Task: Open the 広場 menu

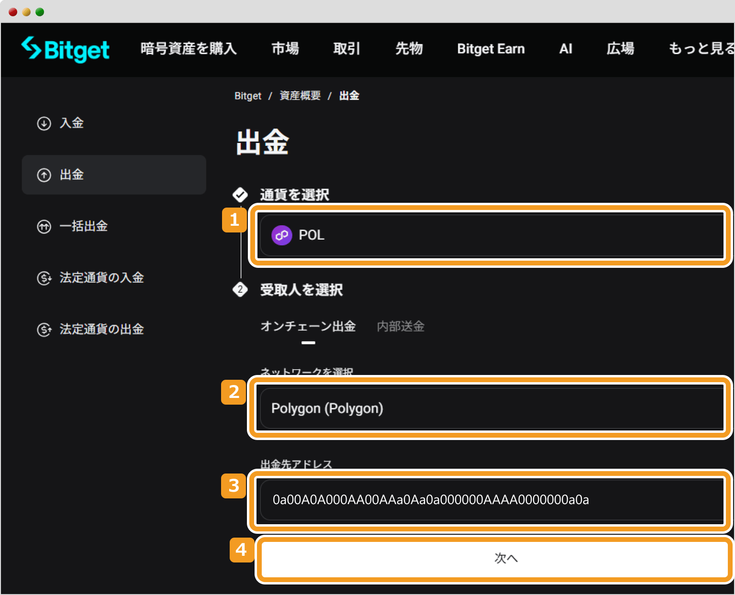Action: (x=620, y=49)
